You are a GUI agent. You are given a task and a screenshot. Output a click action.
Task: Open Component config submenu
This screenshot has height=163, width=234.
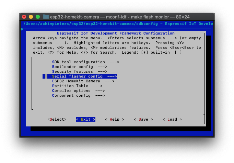click(78, 95)
